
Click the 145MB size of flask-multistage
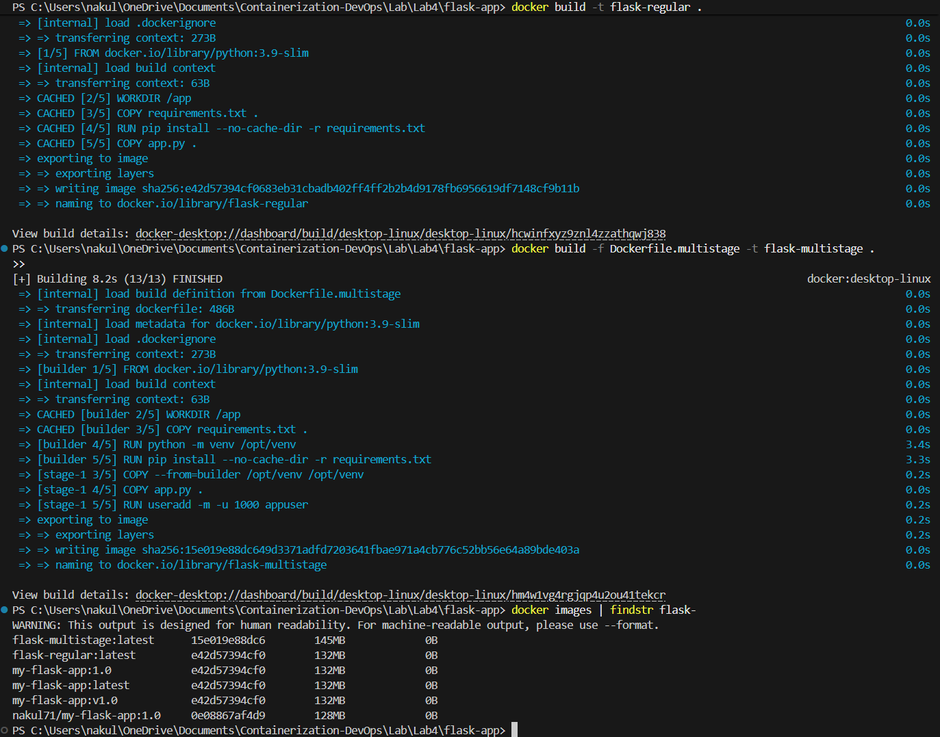(x=329, y=641)
